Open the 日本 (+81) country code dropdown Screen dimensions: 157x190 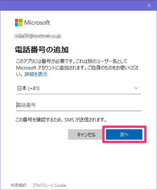tap(79, 88)
